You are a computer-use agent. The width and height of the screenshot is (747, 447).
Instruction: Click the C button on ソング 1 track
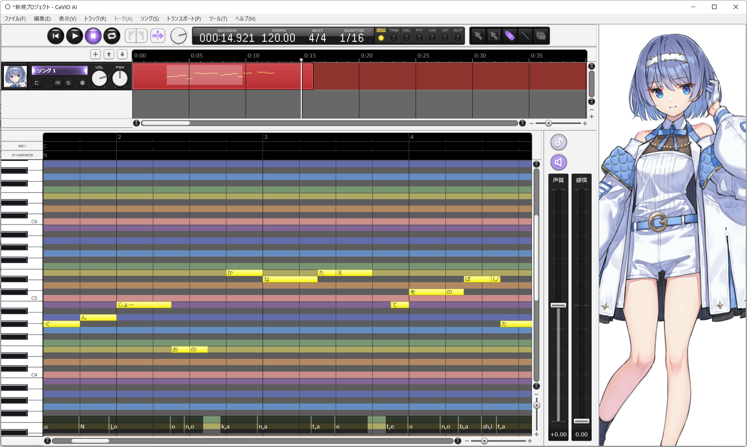click(x=37, y=83)
